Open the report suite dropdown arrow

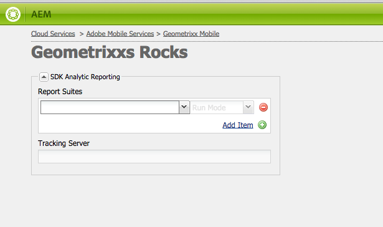pyautogui.click(x=184, y=107)
